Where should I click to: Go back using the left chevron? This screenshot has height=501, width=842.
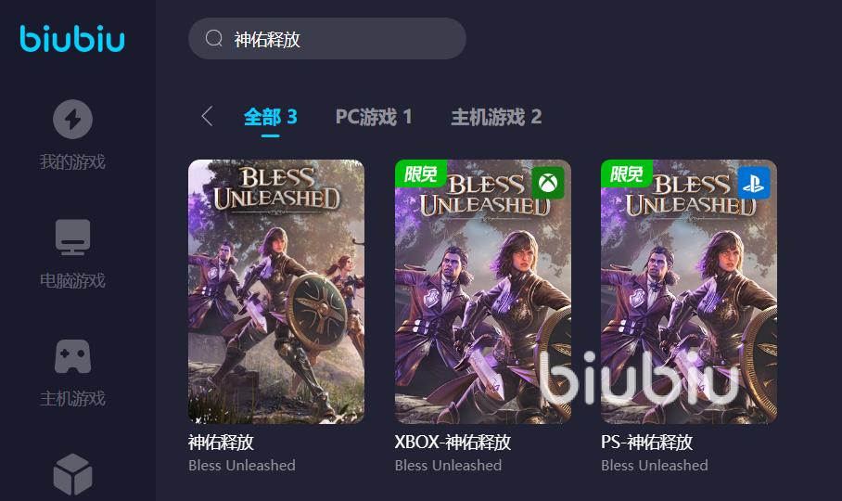208,116
